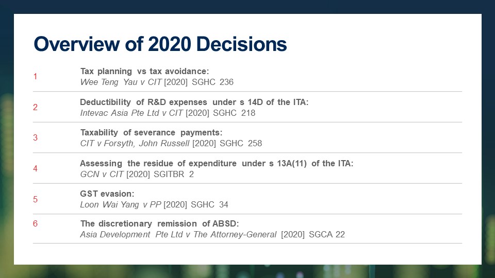The height and width of the screenshot is (278, 495).
Task: Select red number 5 in the list
Action: [x=36, y=199]
